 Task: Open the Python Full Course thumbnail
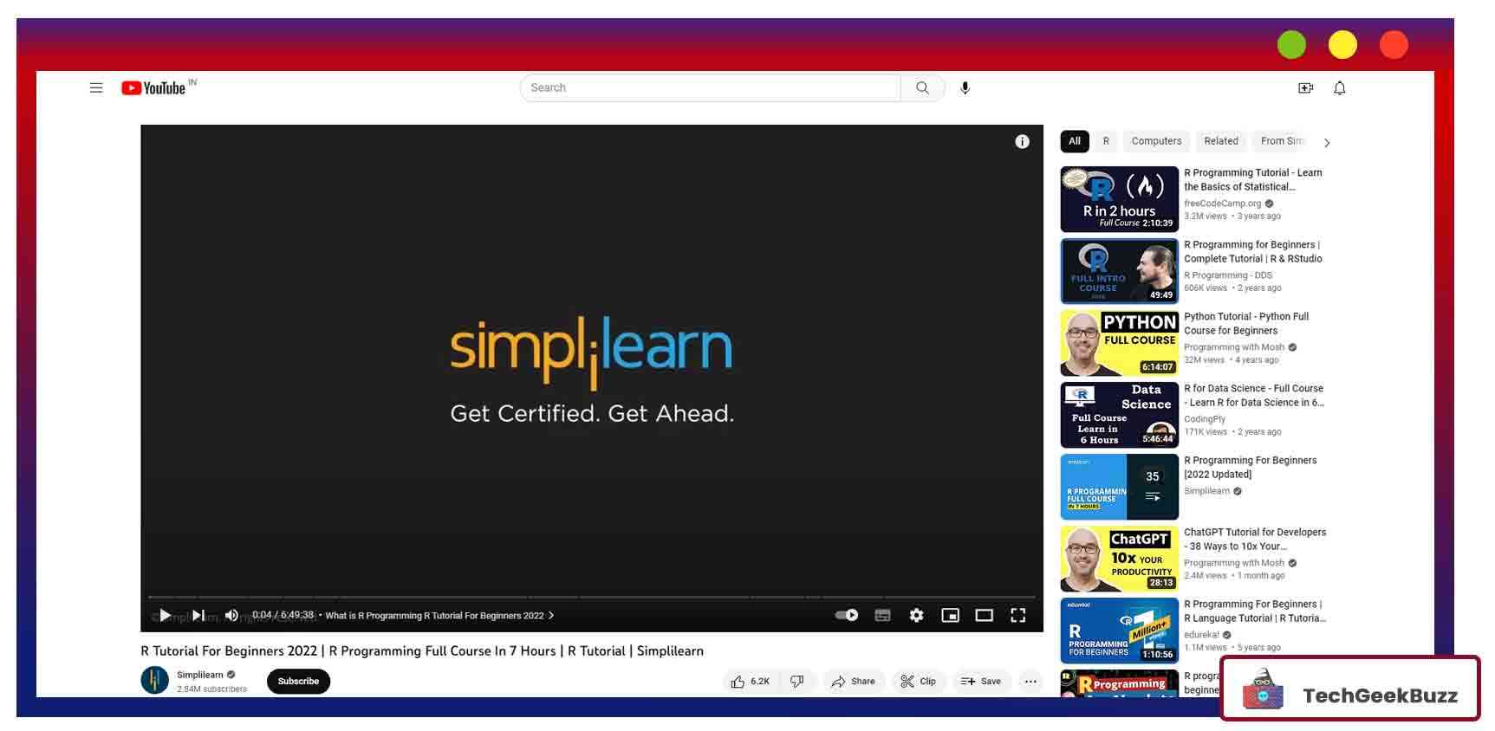pos(1119,343)
